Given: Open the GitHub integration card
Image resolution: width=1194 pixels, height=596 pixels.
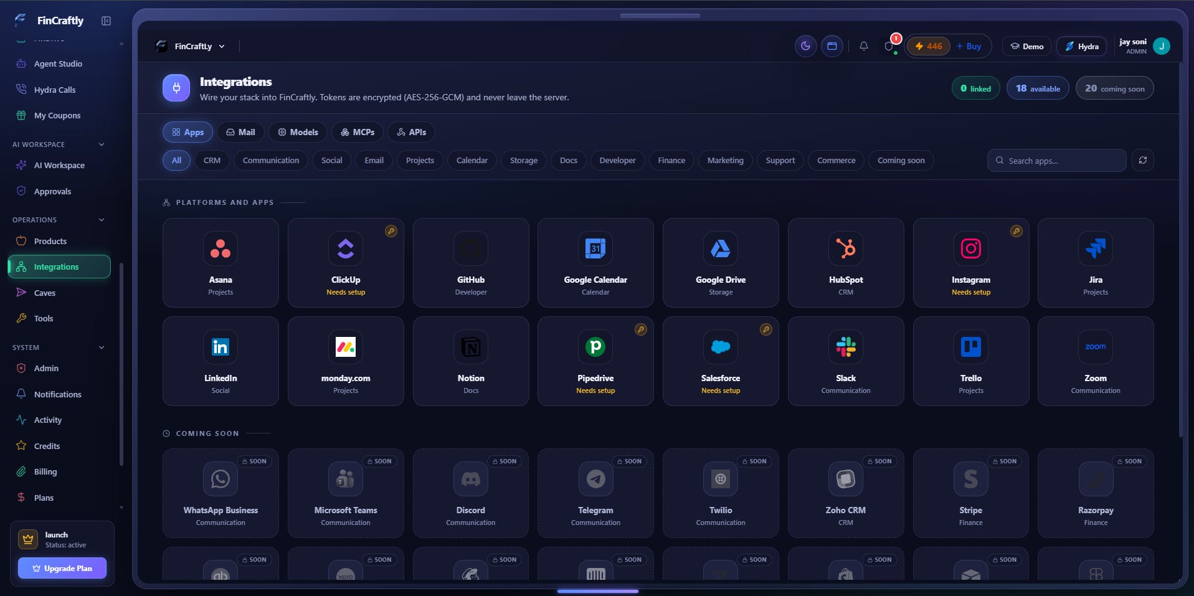Looking at the screenshot, I should click(471, 263).
